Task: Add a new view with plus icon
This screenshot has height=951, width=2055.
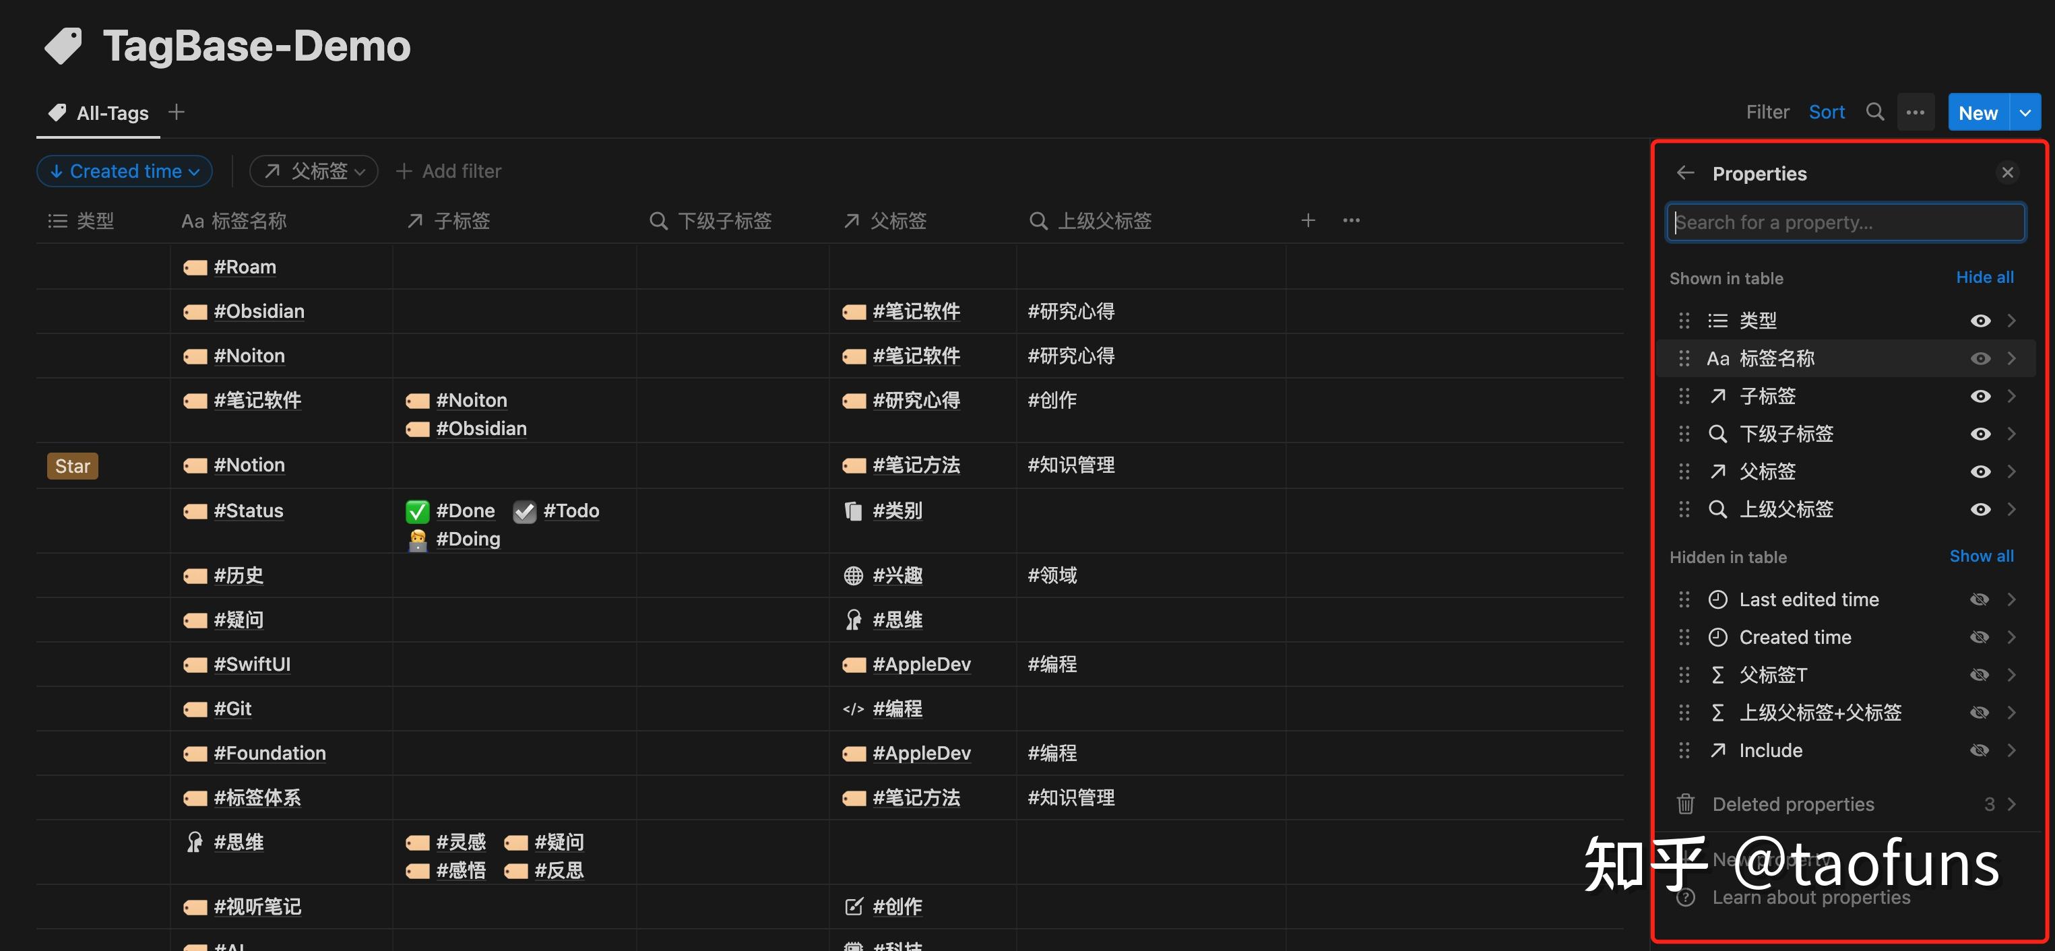Action: click(177, 112)
